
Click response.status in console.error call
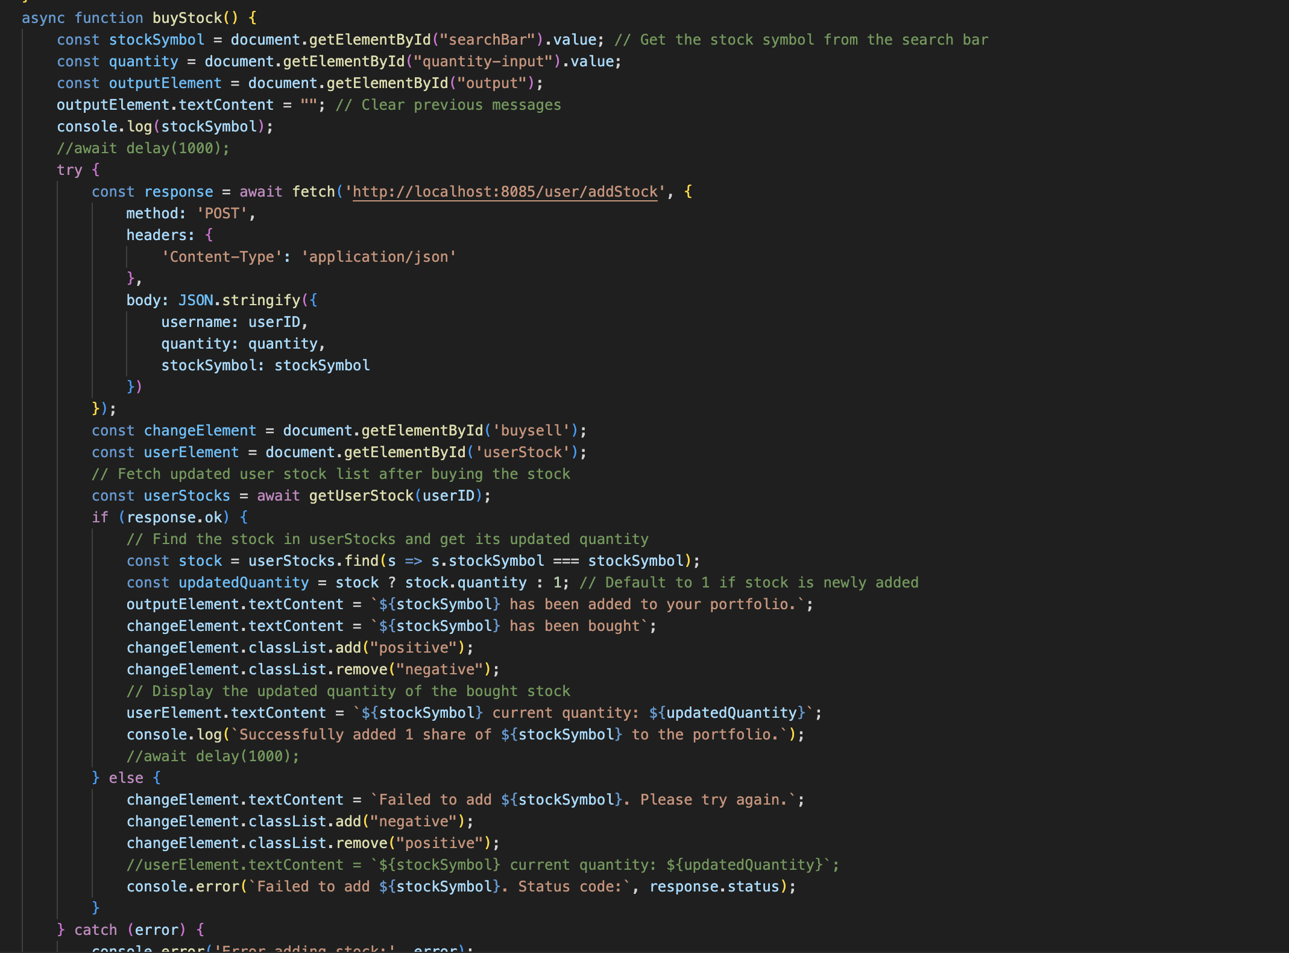coord(714,887)
